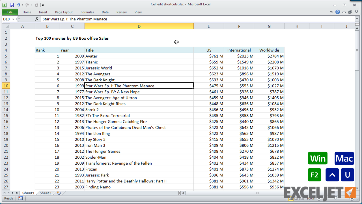This screenshot has width=362, height=204.
Task: Restore the workbook window inside the ribbon
Action: point(350,12)
